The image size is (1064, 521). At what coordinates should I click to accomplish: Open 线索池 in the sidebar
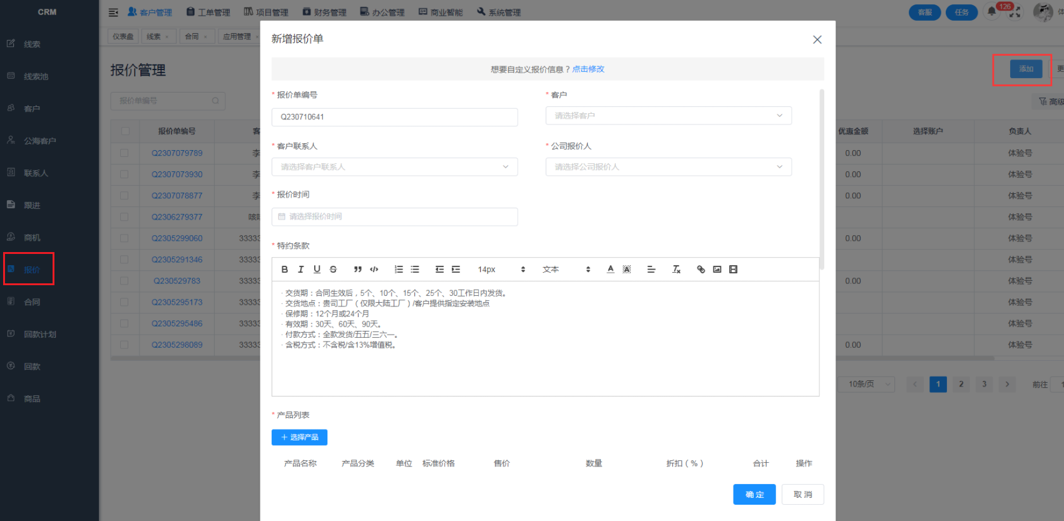pos(36,76)
